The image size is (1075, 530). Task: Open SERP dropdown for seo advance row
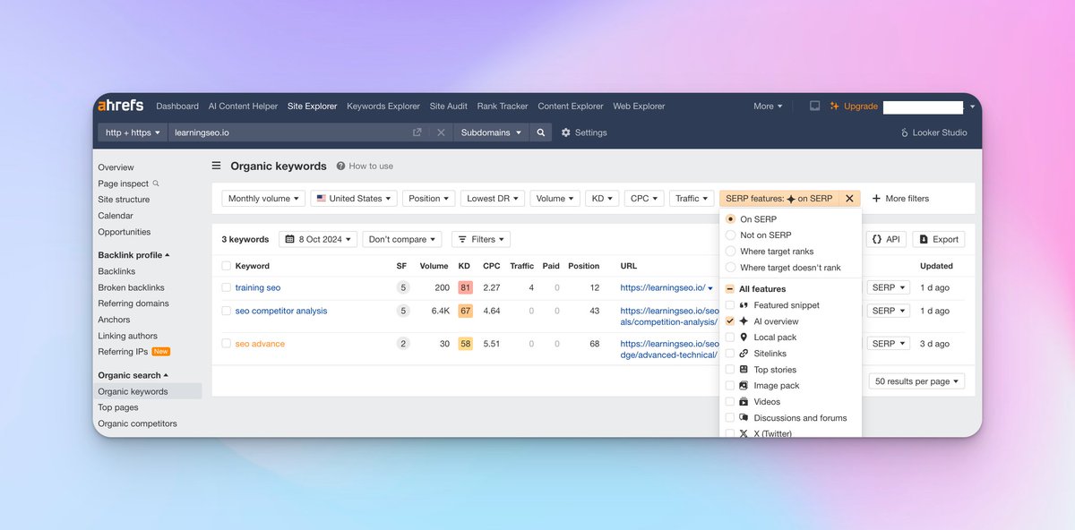888,343
